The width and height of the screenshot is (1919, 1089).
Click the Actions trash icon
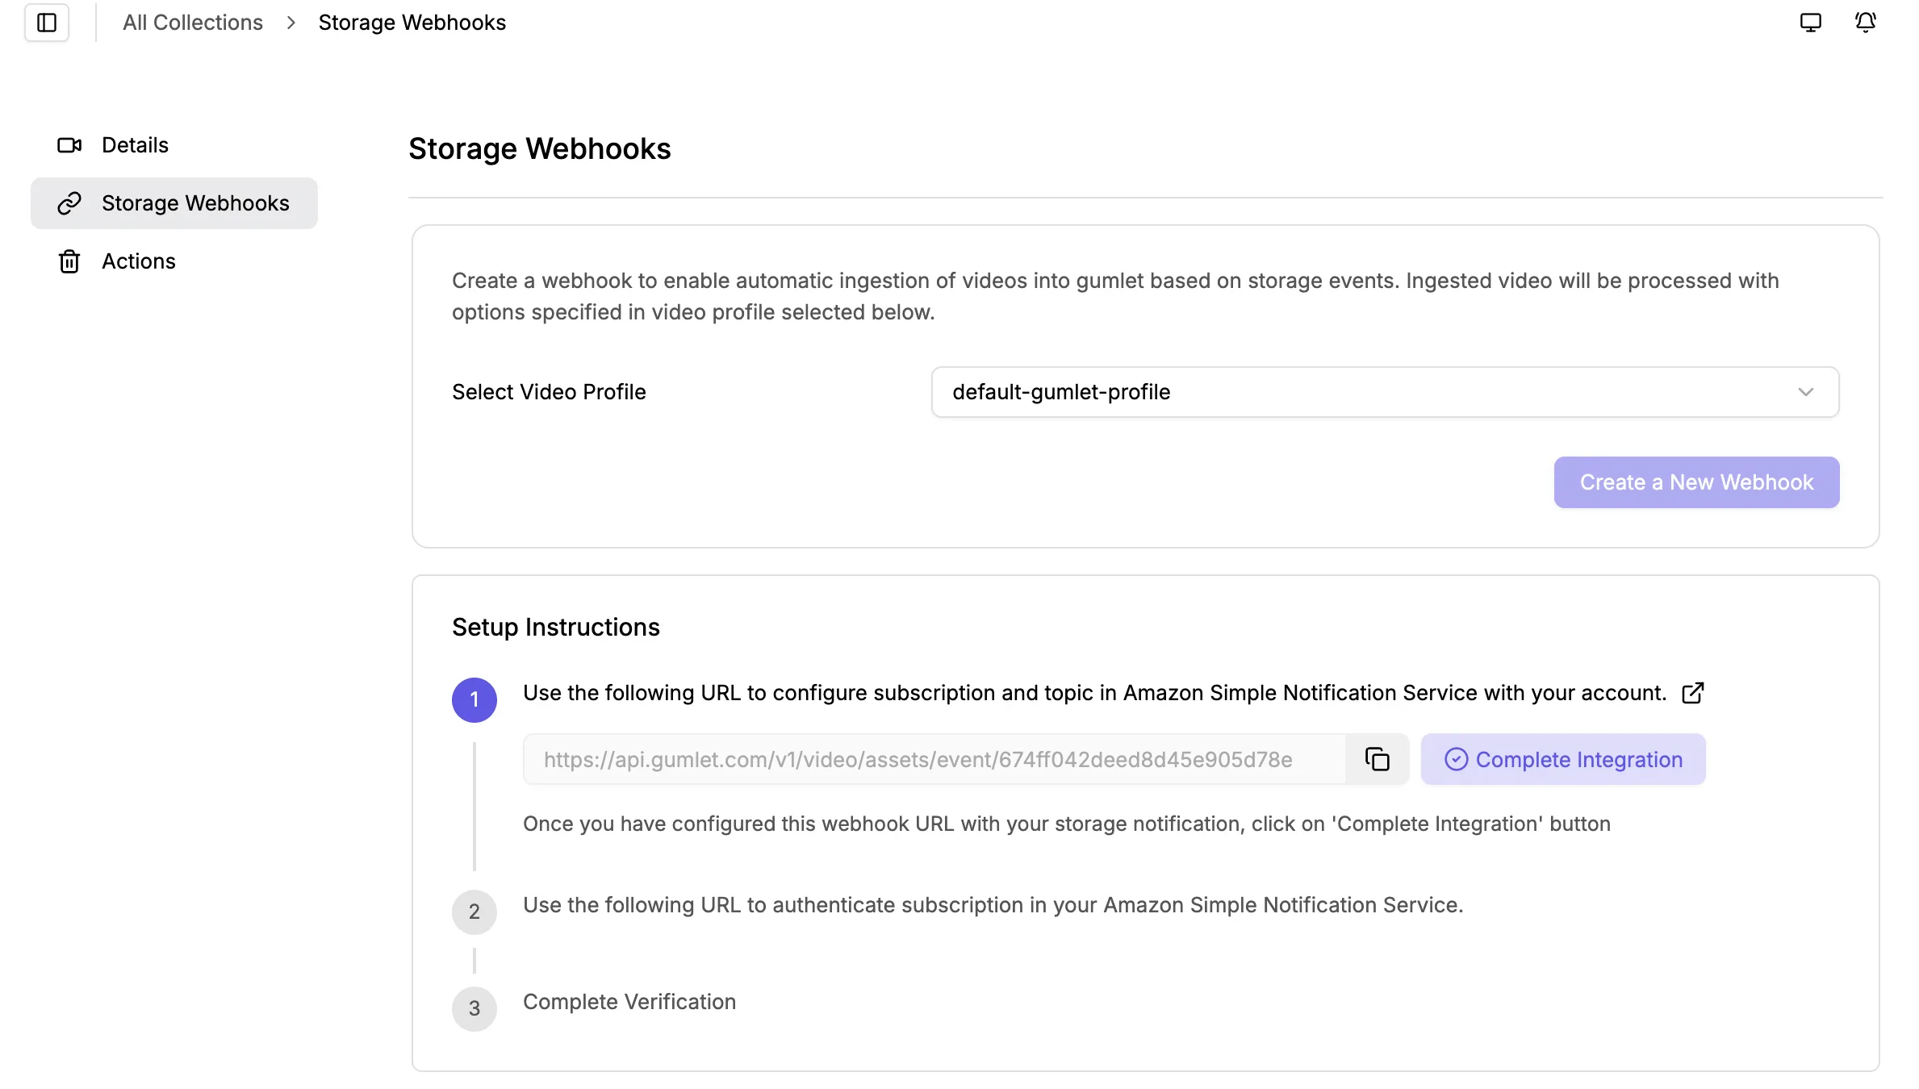coord(69,261)
